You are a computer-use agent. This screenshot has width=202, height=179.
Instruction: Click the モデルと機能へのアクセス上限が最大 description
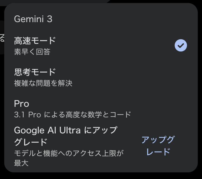coord(69,158)
